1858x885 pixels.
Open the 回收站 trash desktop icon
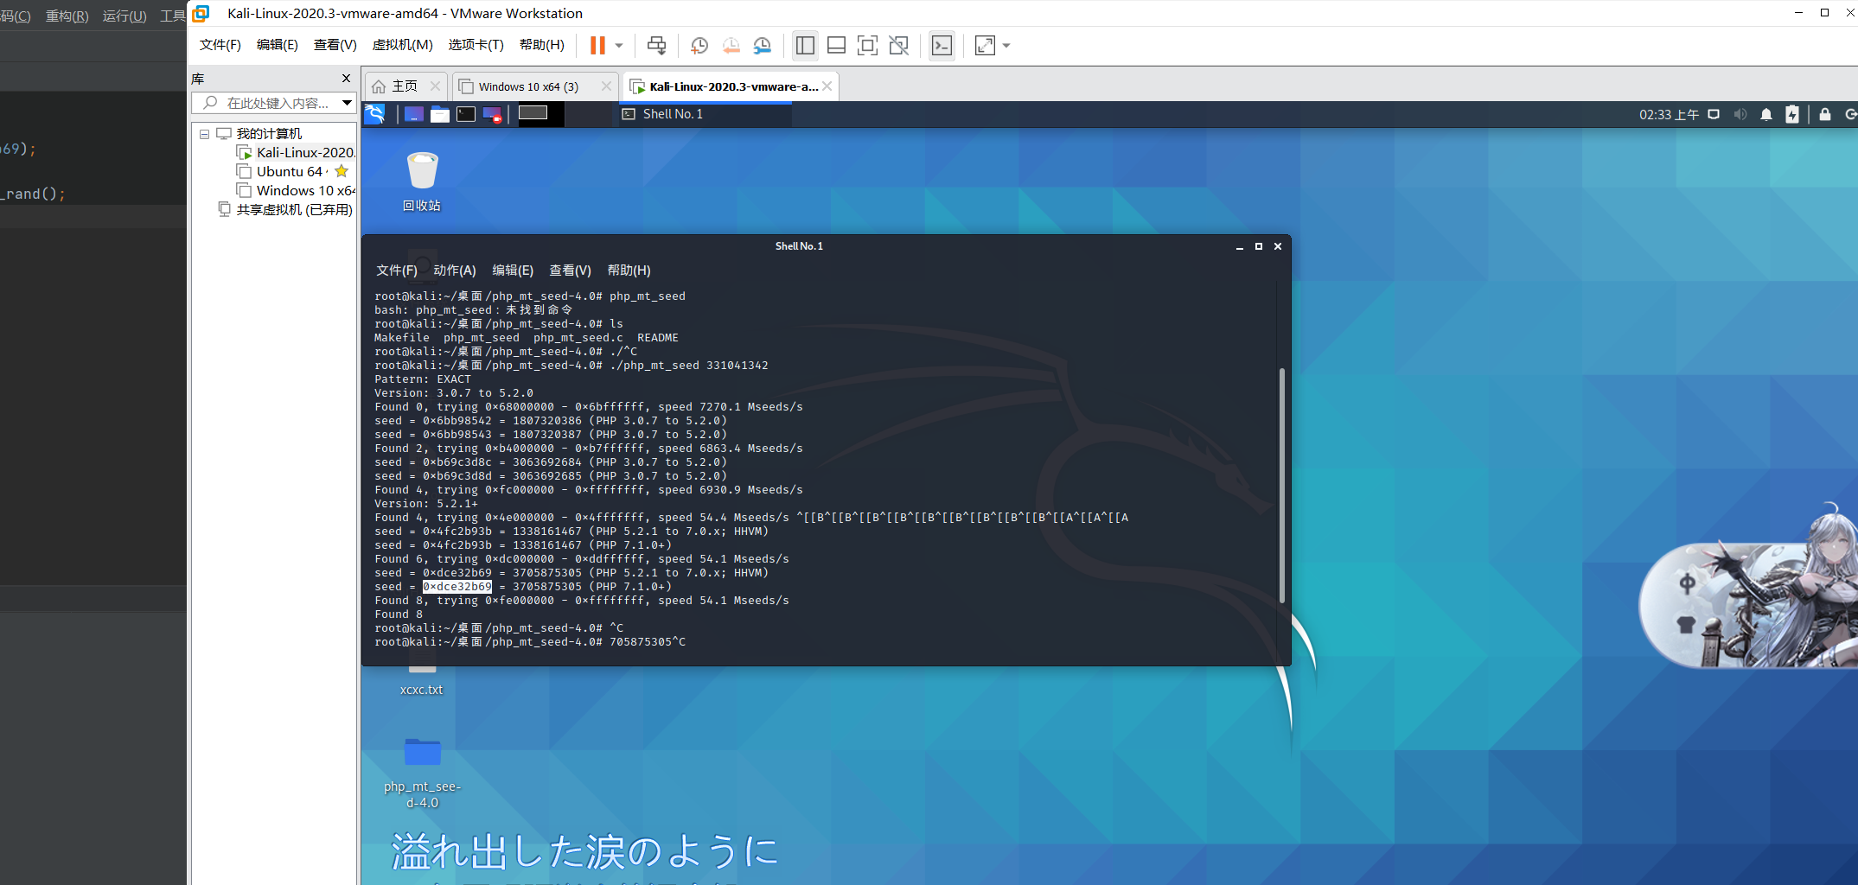(x=422, y=181)
